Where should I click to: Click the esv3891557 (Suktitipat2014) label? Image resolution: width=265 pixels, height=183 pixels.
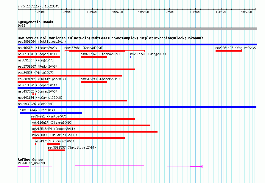tap(72, 147)
